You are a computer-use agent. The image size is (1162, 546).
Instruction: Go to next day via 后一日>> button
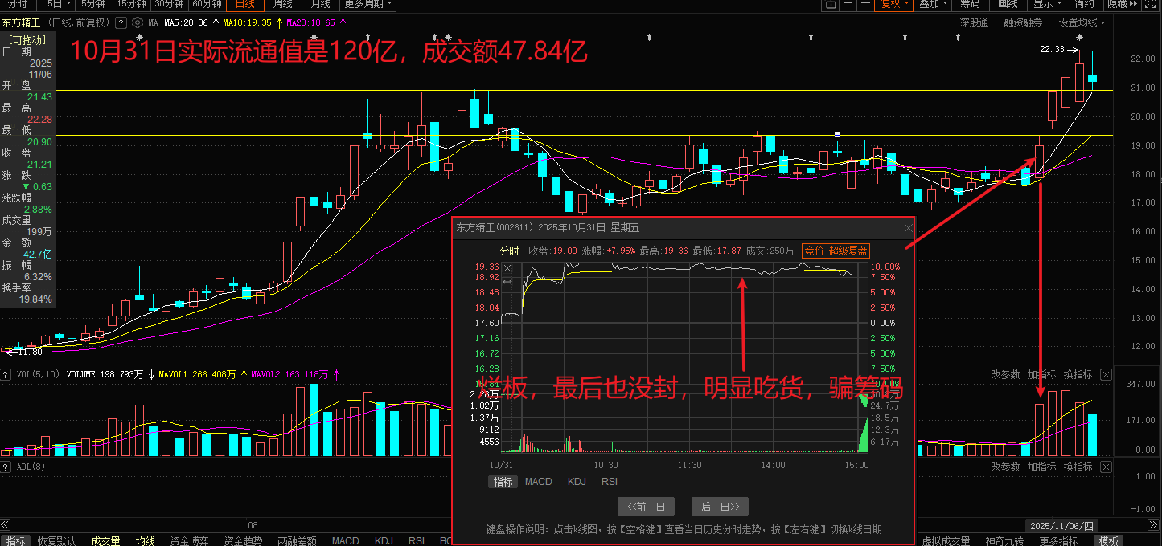pos(721,507)
